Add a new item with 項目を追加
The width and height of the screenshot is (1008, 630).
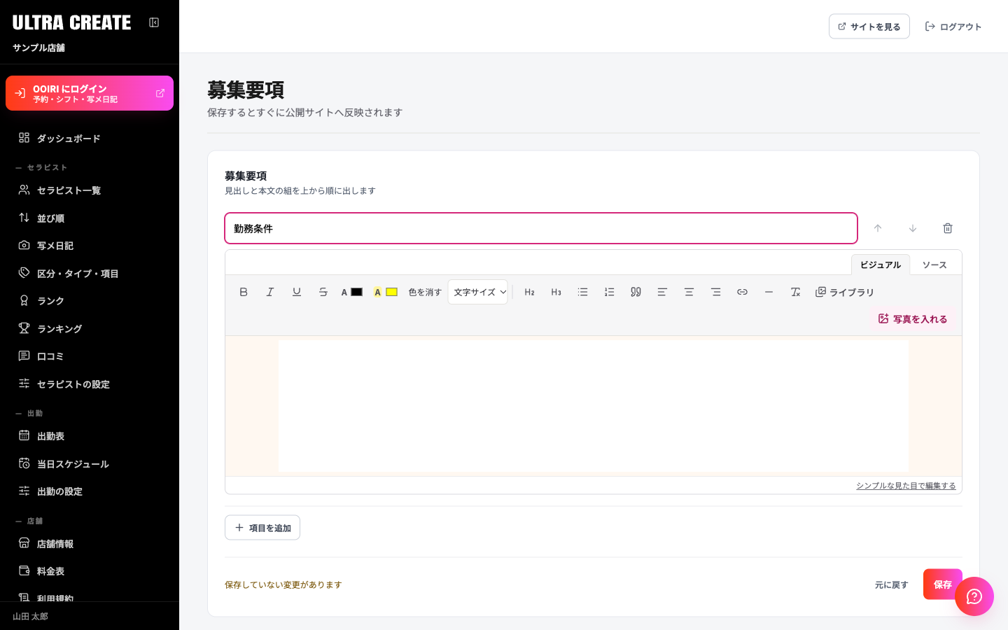click(262, 528)
